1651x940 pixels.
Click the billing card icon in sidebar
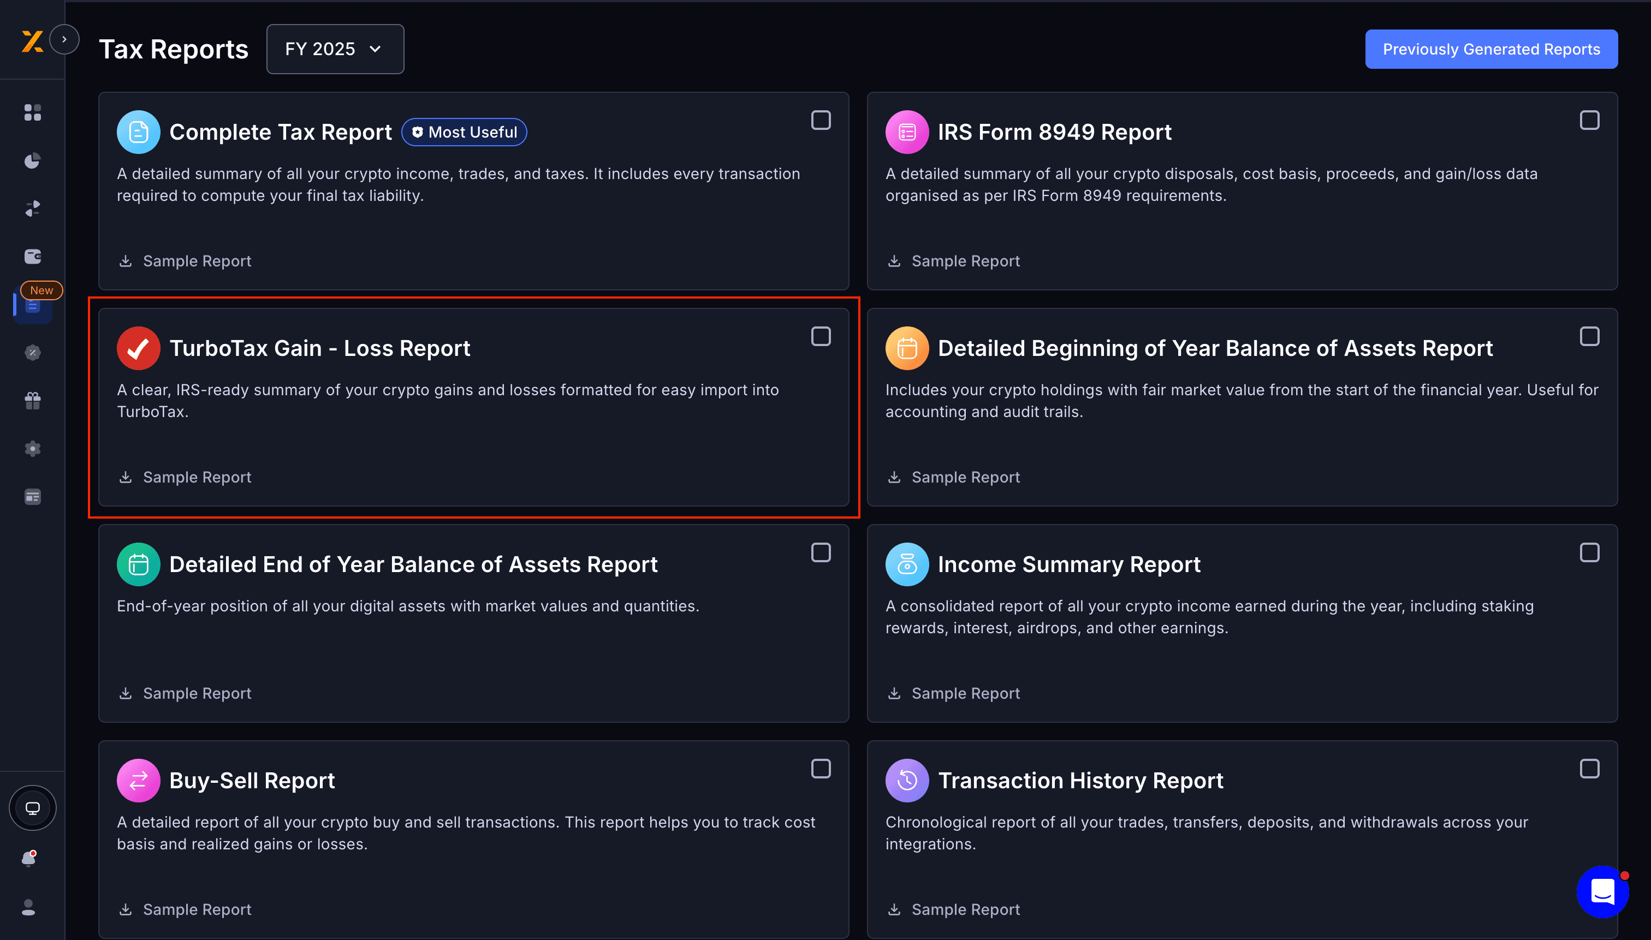point(32,496)
